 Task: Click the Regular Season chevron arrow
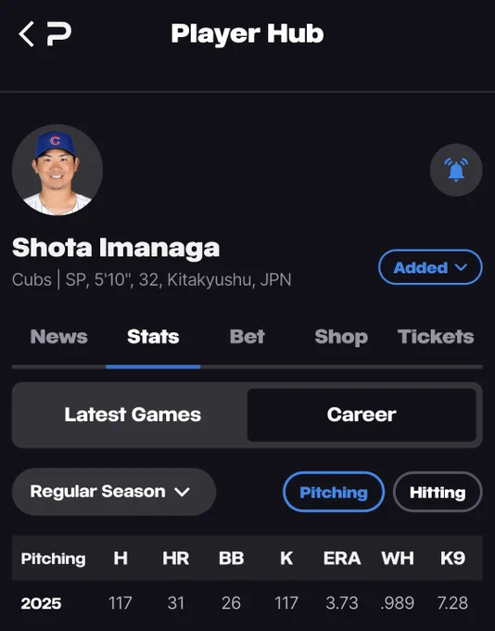point(182,492)
